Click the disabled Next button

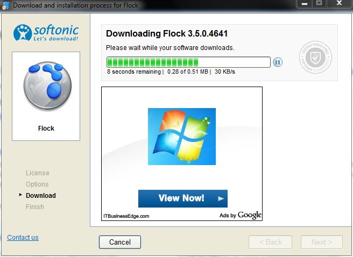(322, 242)
